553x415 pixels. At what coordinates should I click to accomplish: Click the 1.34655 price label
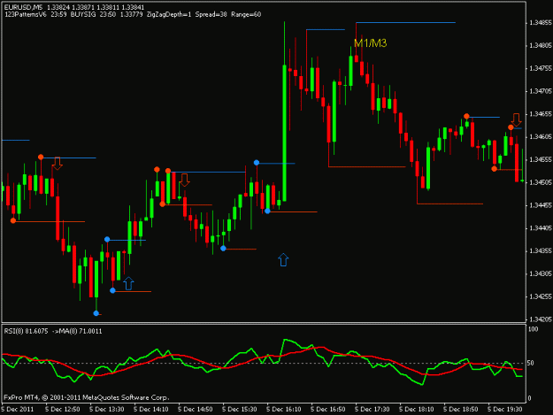541,114
